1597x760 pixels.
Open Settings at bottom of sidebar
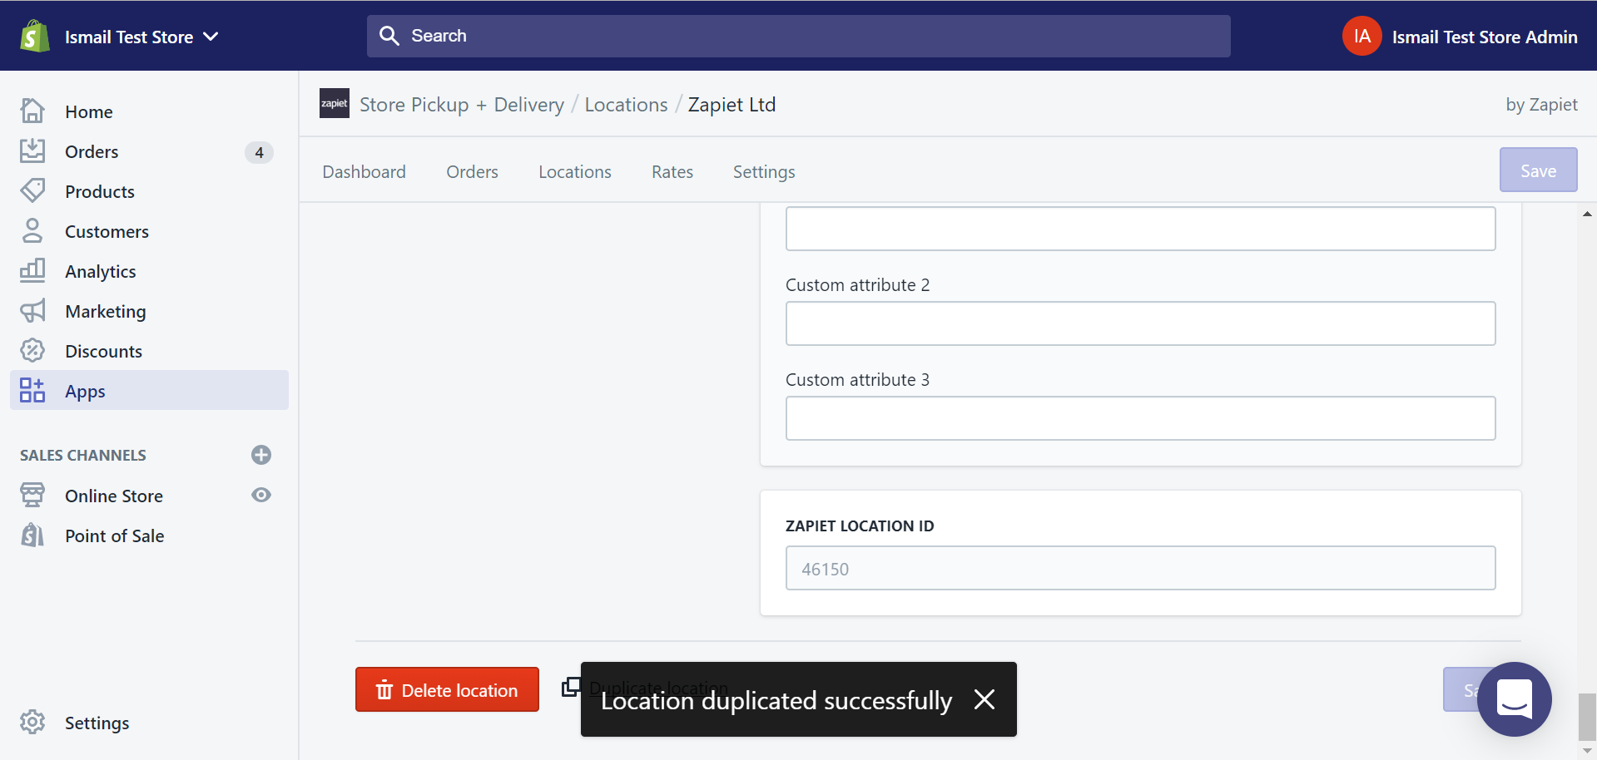[97, 723]
